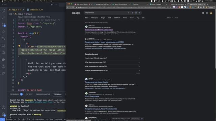Open the Google account avatar
Screen dimensions: 216x121
(x=211, y=13)
